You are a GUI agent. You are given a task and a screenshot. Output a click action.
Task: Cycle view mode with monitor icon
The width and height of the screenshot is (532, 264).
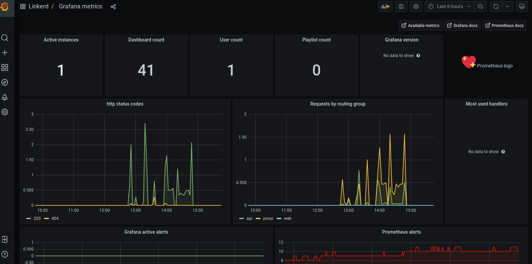coord(522,6)
